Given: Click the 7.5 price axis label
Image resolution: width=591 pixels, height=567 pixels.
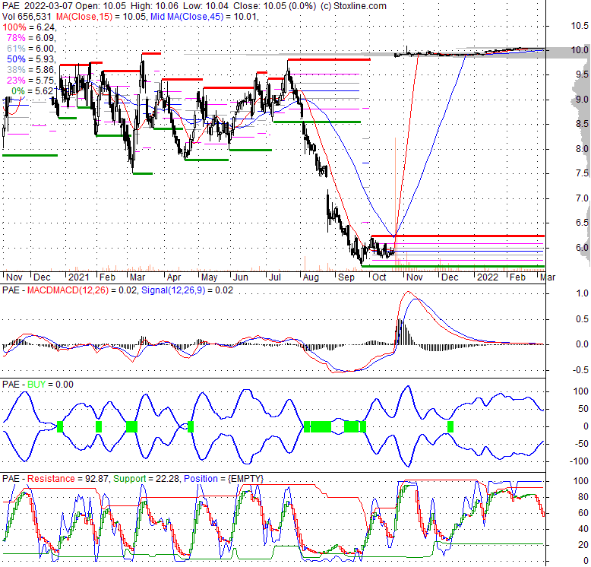Looking at the screenshot, I should pos(582,173).
